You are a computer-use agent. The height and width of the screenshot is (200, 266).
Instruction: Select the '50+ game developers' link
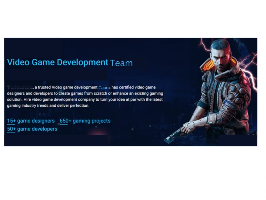[32, 129]
